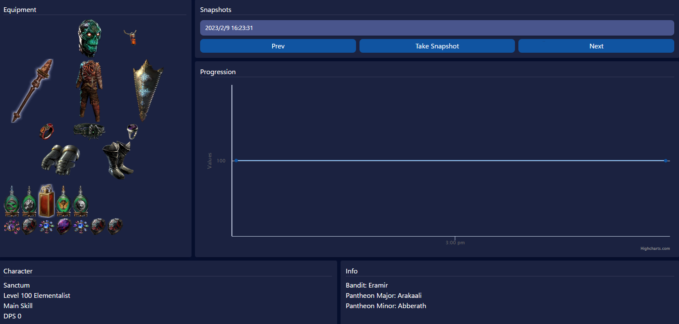Click the flask with silver lion emblem
Image resolution: width=679 pixels, height=324 pixels.
(81, 201)
